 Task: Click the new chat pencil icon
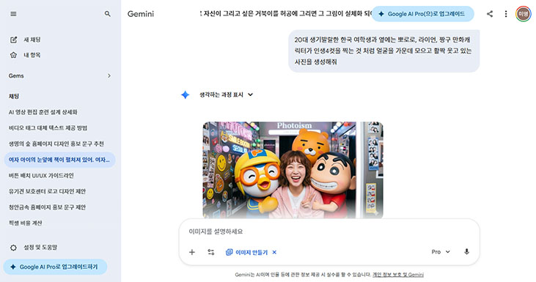pyautogui.click(x=13, y=40)
